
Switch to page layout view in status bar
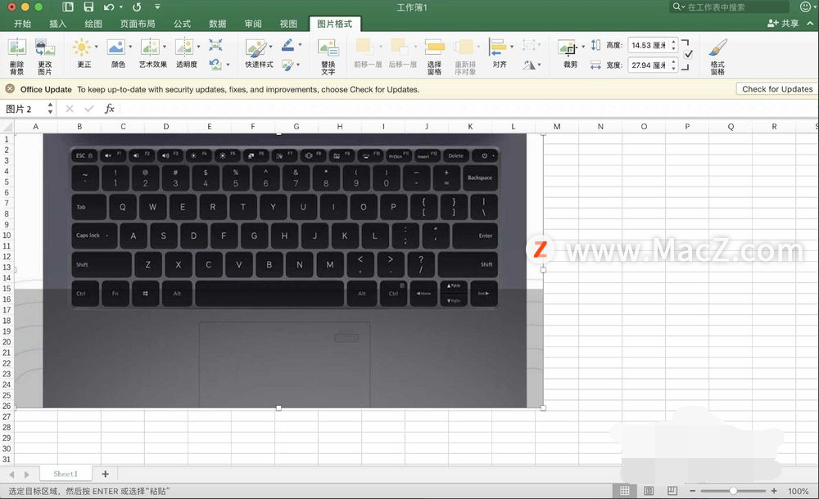(x=649, y=491)
